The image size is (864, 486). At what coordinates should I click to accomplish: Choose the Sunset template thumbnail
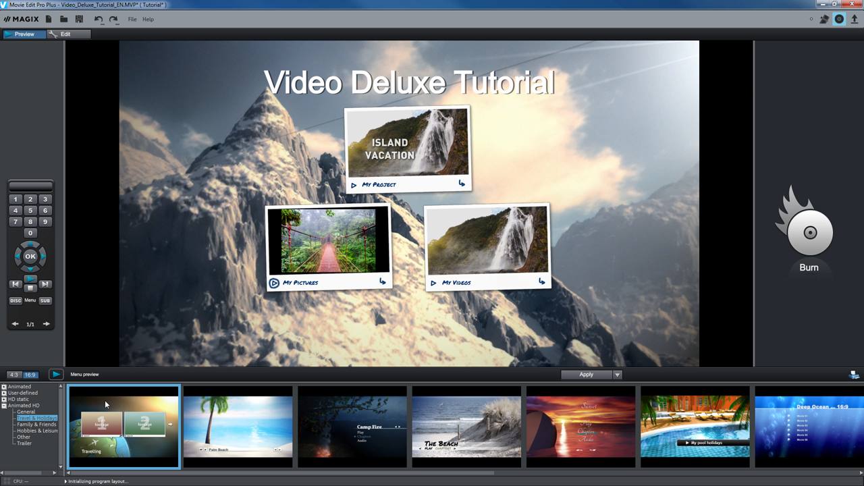pyautogui.click(x=580, y=427)
